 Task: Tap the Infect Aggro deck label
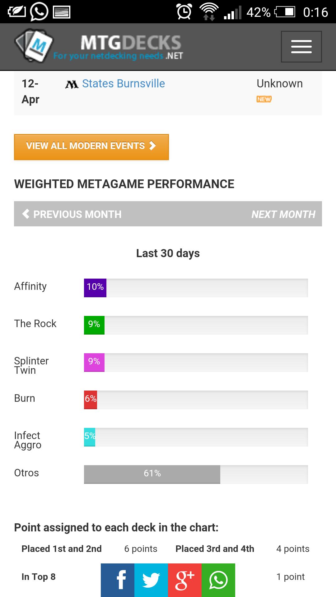pos(28,440)
